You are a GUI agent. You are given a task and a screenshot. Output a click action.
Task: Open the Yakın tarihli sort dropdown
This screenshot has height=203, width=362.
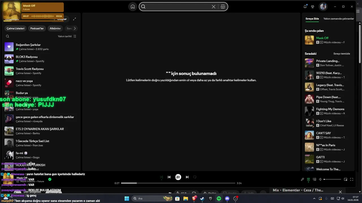tap(67, 36)
